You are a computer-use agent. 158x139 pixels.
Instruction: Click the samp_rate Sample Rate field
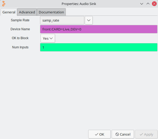(x=62, y=20)
